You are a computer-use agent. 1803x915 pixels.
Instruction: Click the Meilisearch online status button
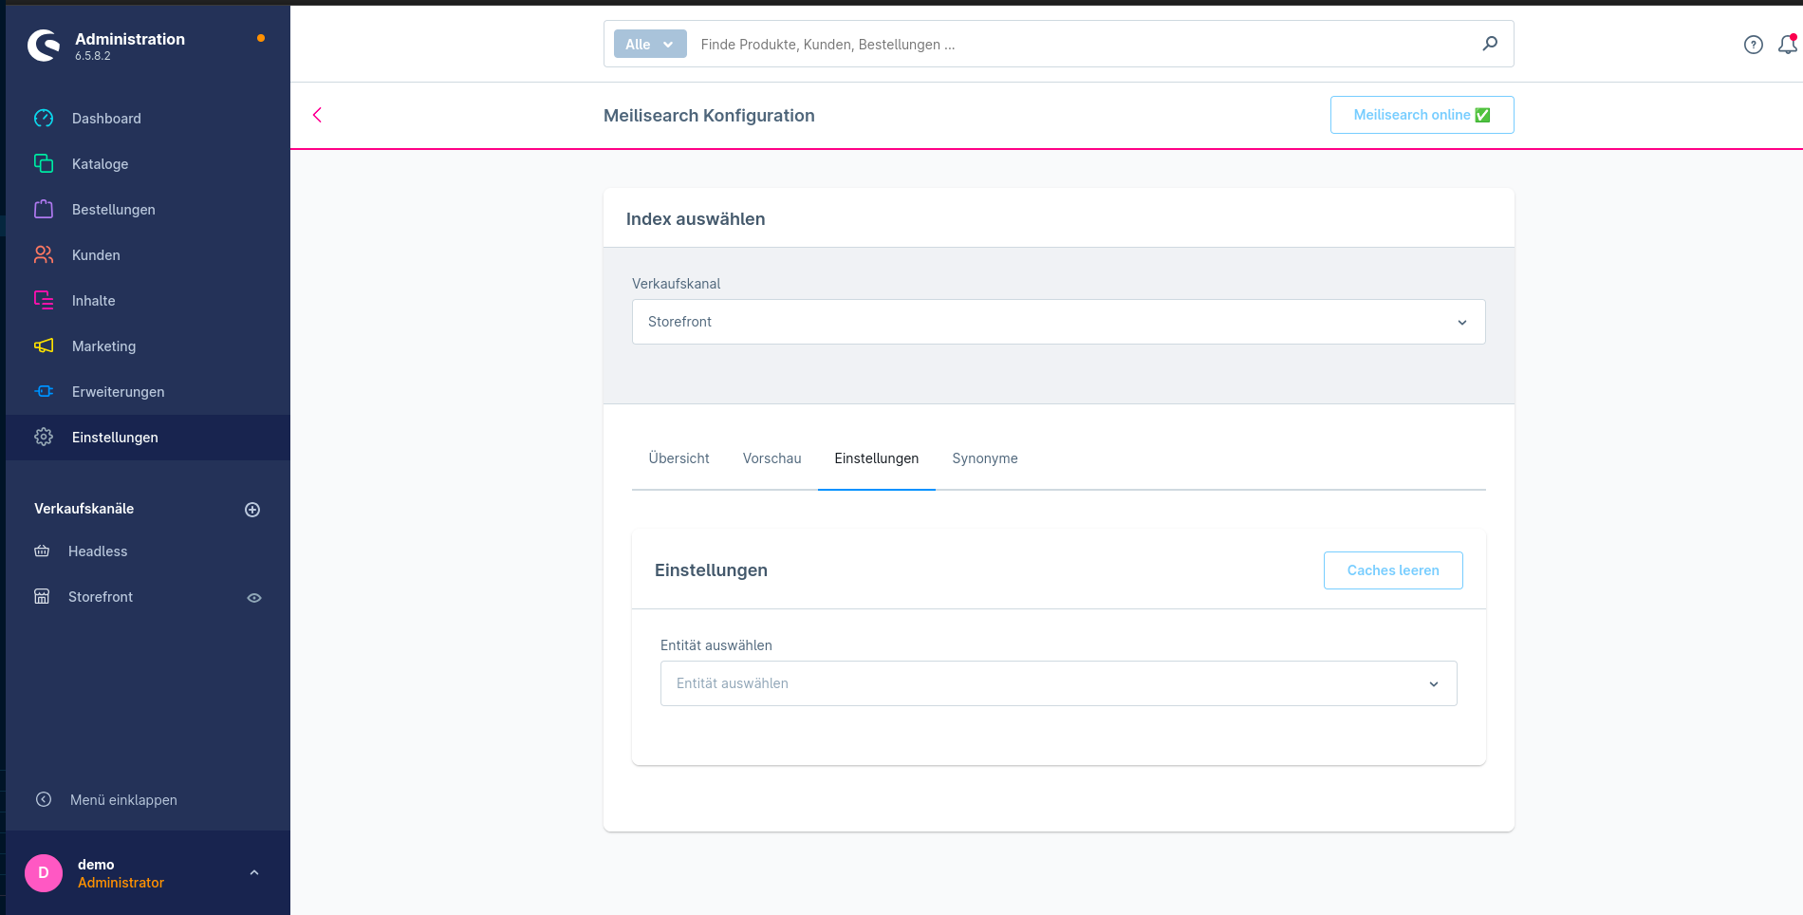[1422, 115]
